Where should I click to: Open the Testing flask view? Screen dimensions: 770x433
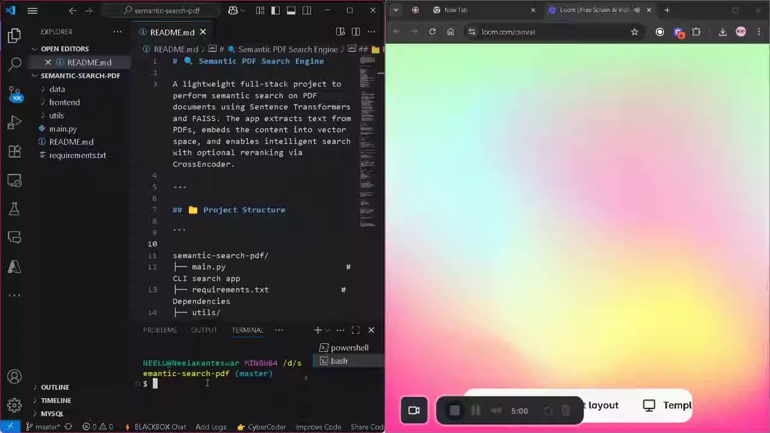(14, 209)
